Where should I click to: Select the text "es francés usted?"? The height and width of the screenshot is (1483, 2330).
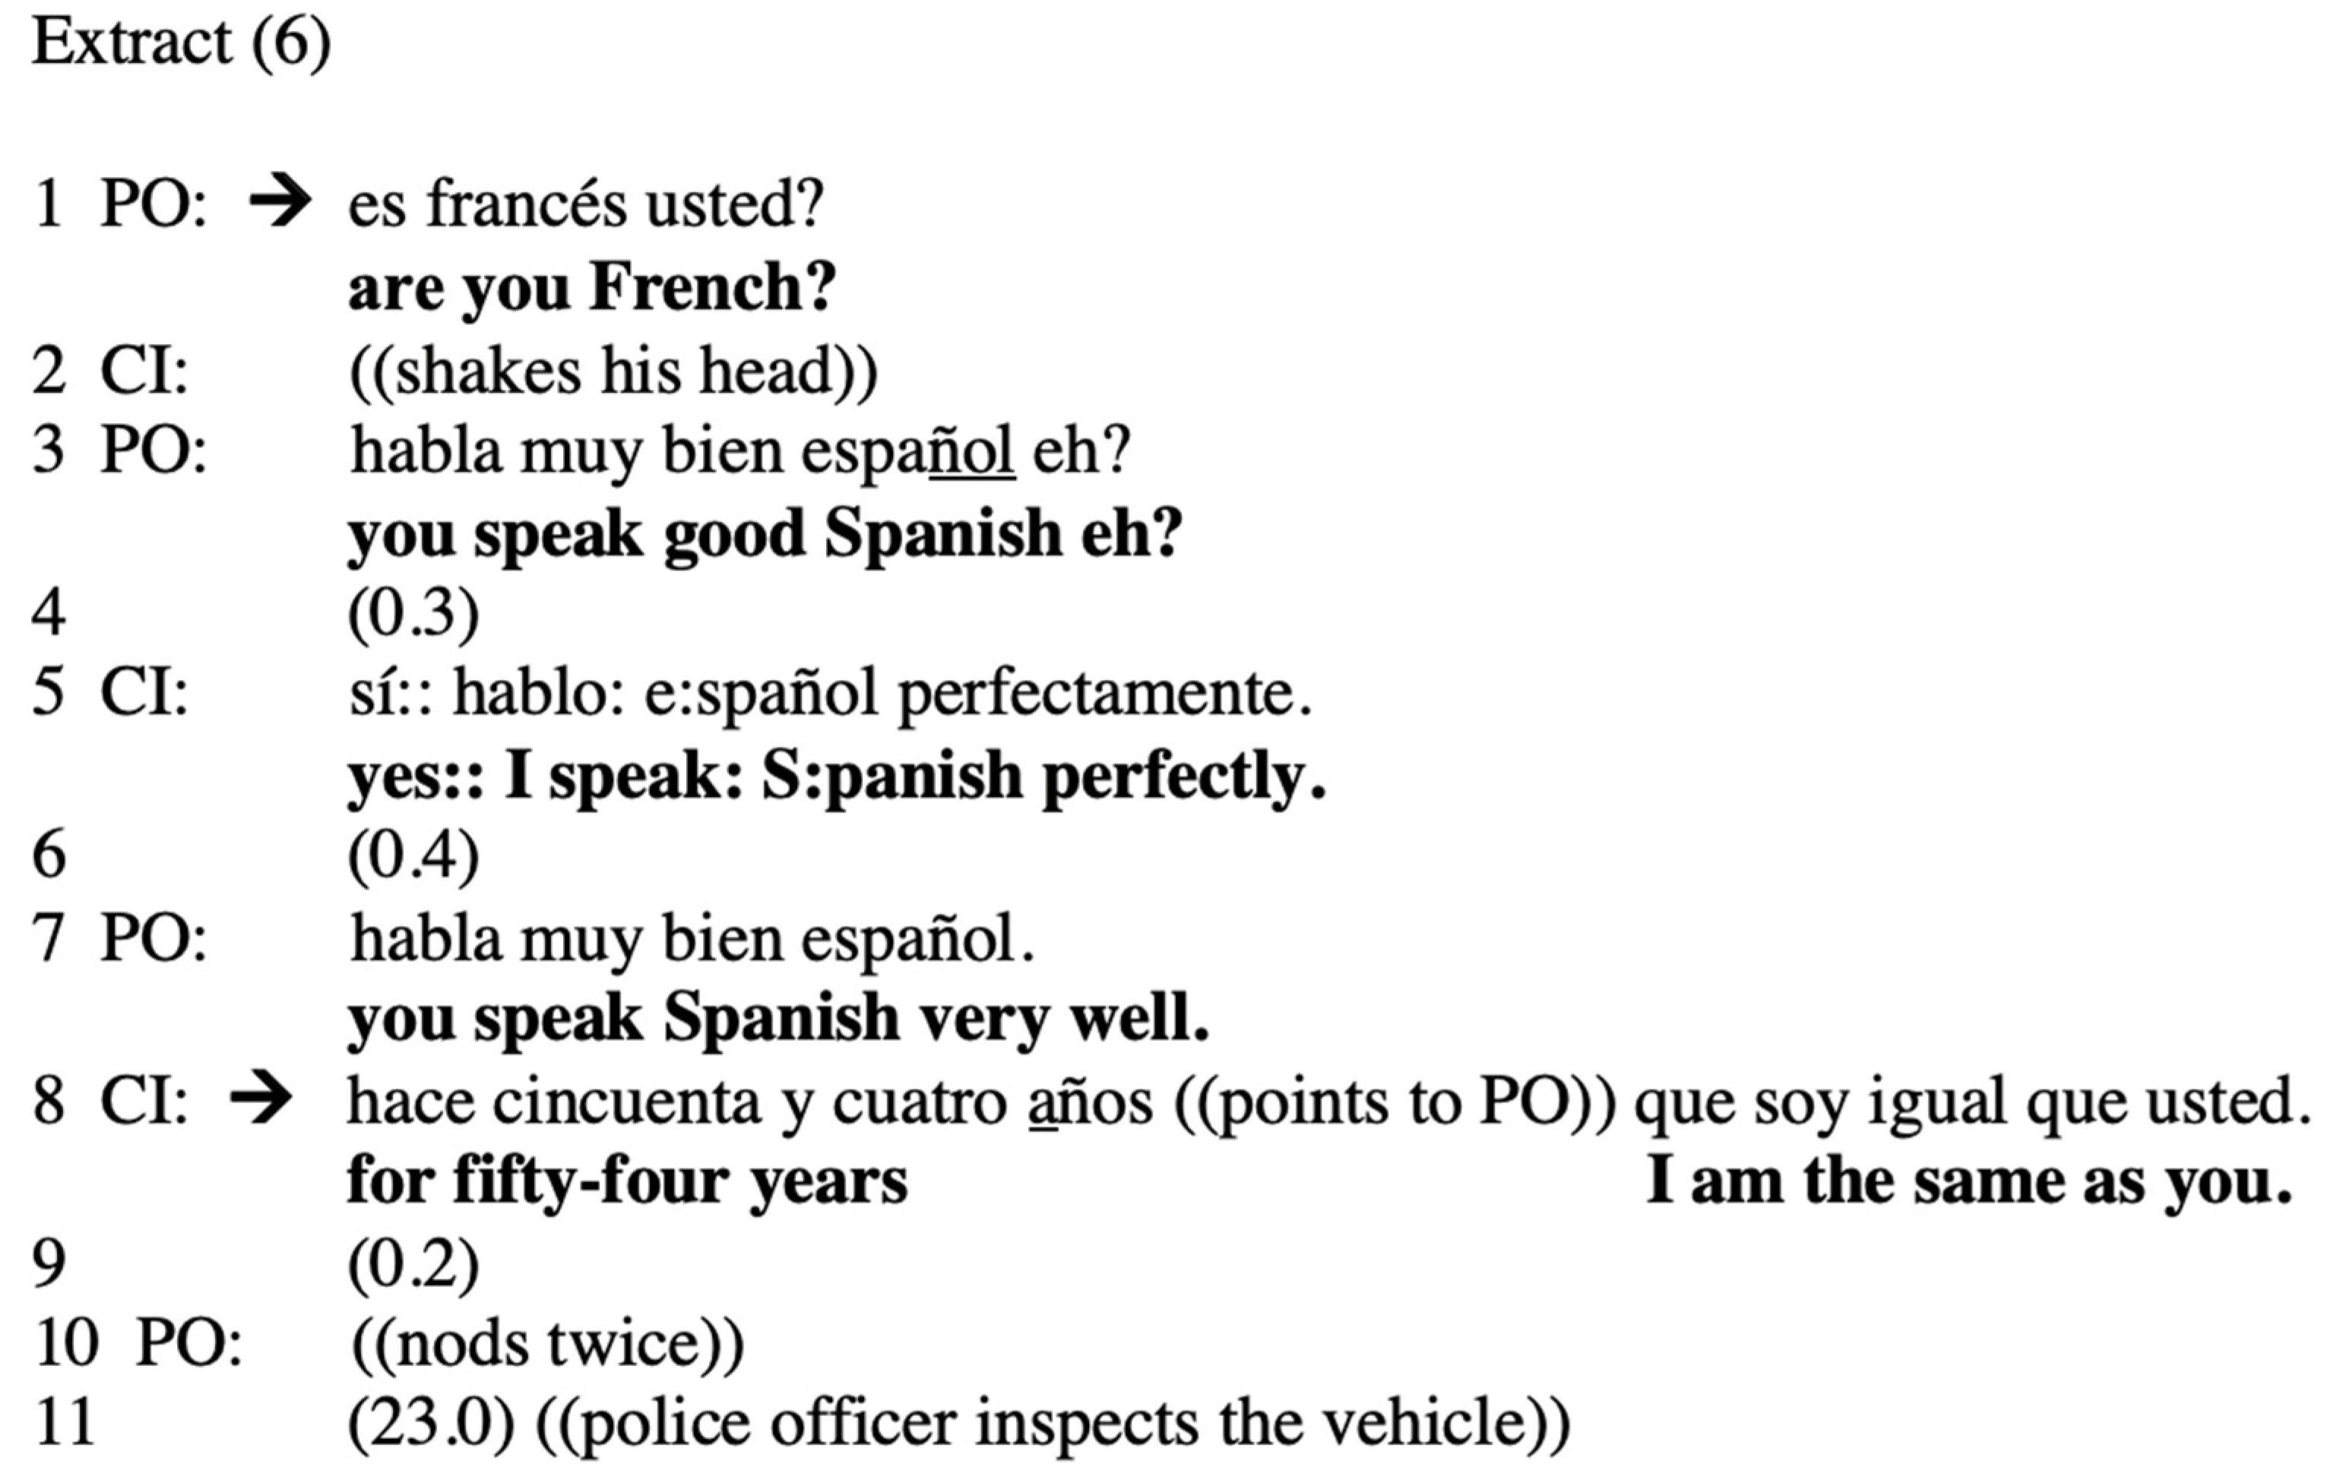point(585,205)
